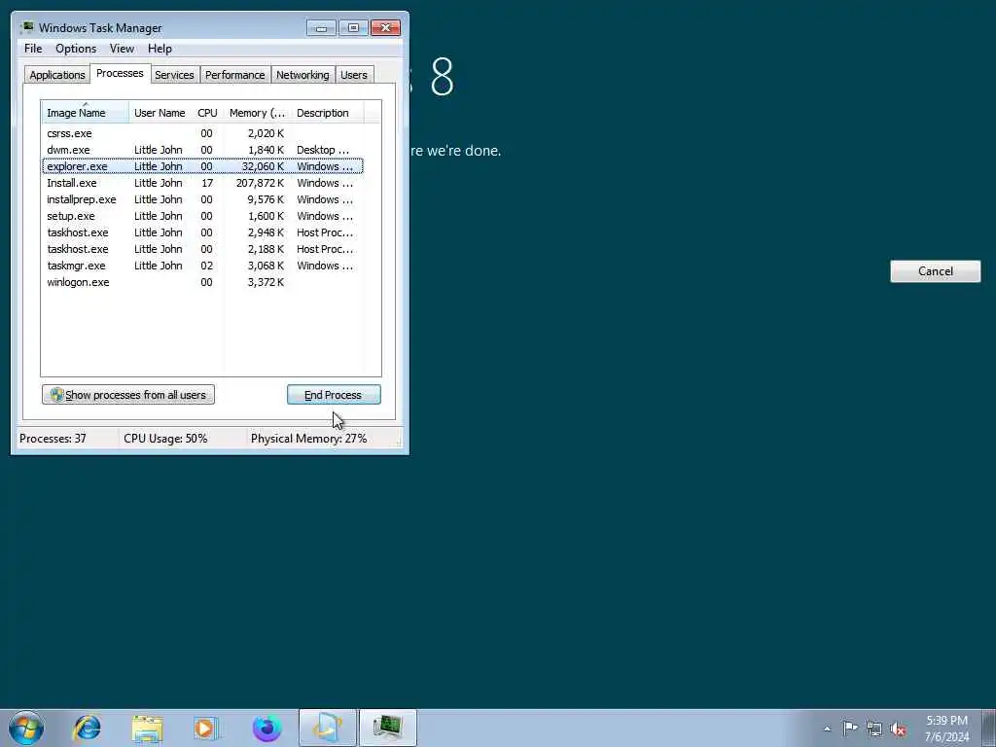The image size is (996, 747).
Task: Click the End Process button
Action: click(x=334, y=395)
